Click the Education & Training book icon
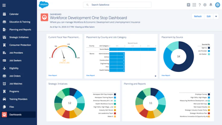This screenshot has width=222, height=125. click(4, 22)
